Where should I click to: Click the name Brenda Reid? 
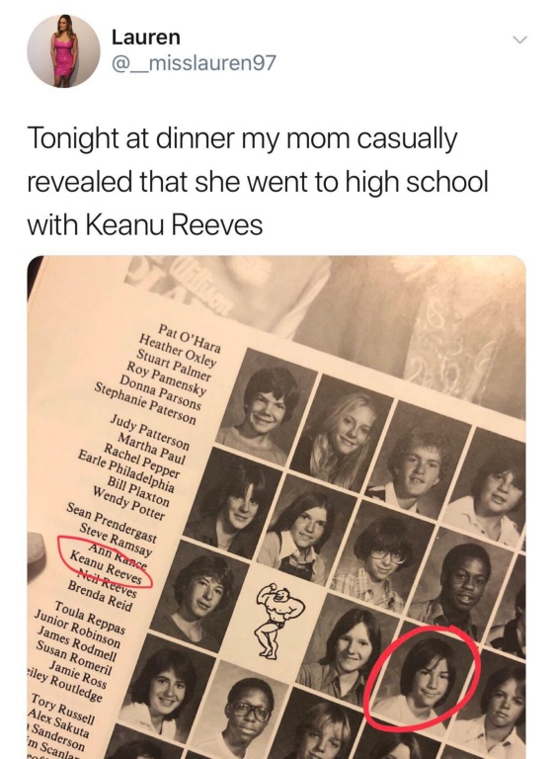point(99,597)
